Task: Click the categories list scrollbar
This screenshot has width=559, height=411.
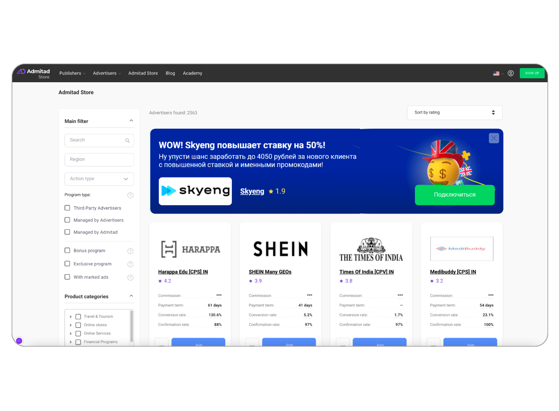Action: click(132, 326)
